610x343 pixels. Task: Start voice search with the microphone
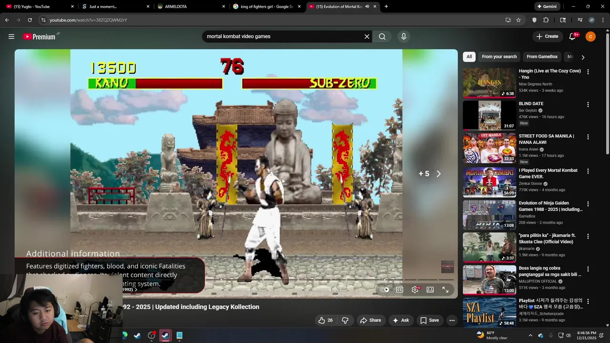[404, 37]
